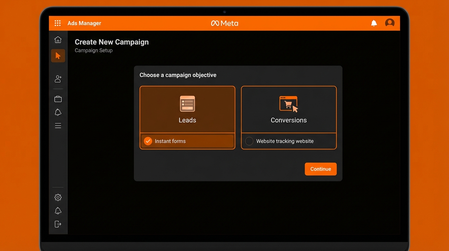
Task: Click the Meta logo in header
Action: pos(225,23)
